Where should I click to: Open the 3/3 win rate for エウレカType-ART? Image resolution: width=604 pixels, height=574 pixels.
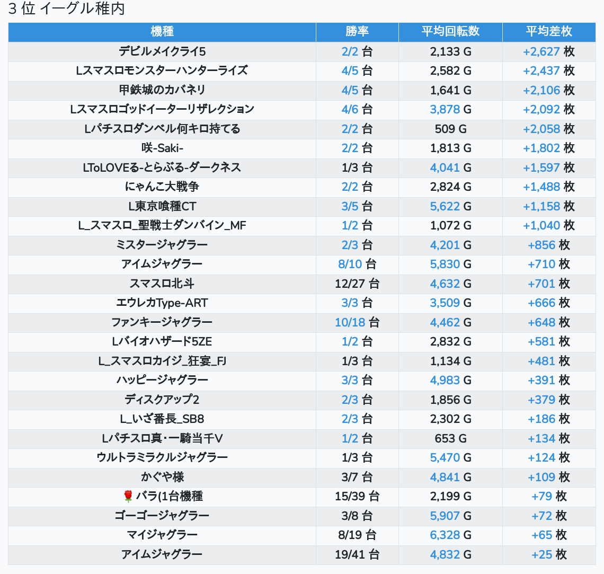(x=350, y=303)
